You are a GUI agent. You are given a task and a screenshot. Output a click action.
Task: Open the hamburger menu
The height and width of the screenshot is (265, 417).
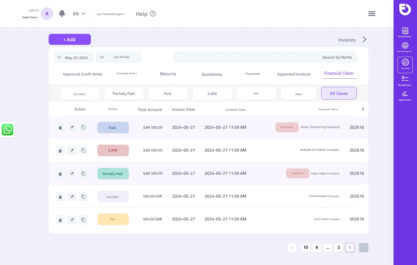pyautogui.click(x=372, y=14)
